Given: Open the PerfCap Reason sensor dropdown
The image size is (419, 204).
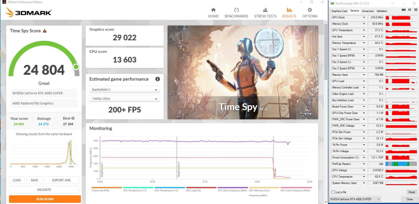Looking at the screenshot, I should [363, 164].
